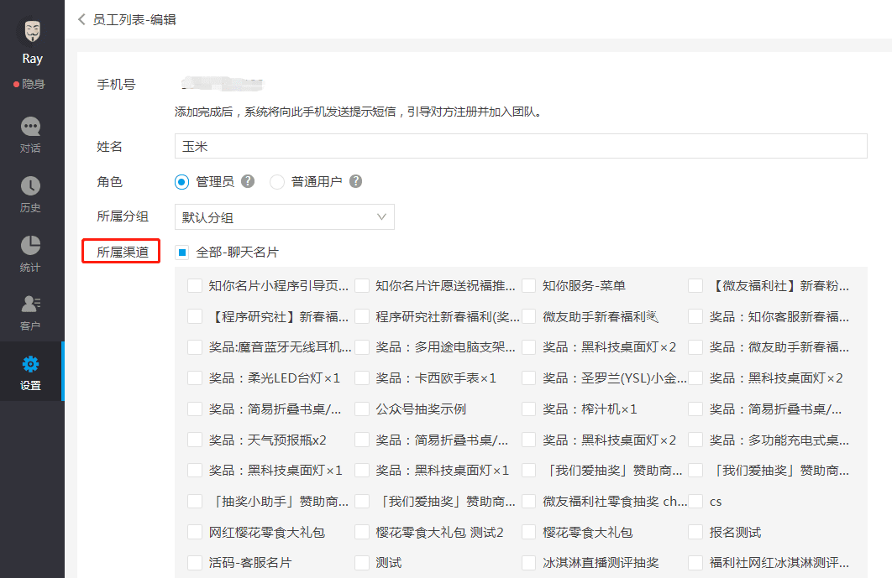
Task: Check 奖品：多功能充电式桌 channel
Action: tap(695, 440)
